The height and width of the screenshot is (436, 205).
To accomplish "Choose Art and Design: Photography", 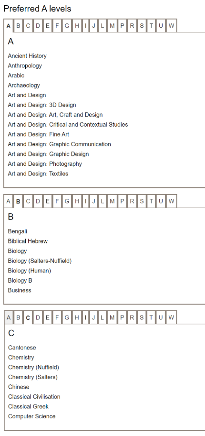I will click(45, 164).
